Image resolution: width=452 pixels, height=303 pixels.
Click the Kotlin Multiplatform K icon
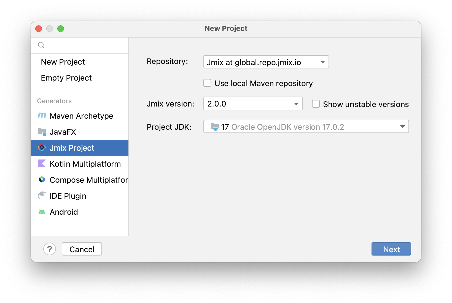click(x=42, y=164)
